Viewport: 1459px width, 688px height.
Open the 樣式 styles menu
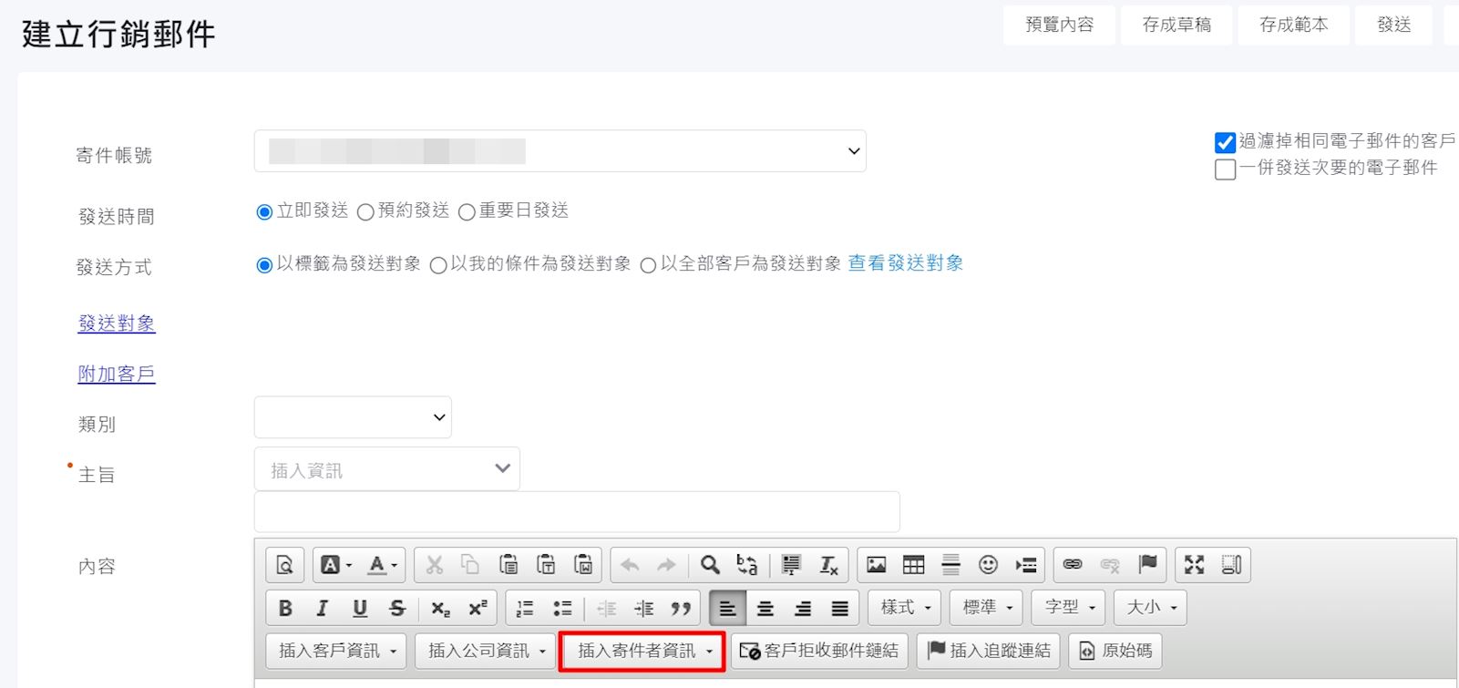(905, 608)
